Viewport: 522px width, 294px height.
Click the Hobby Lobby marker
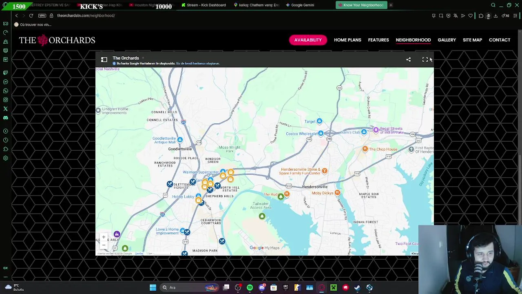(x=198, y=196)
